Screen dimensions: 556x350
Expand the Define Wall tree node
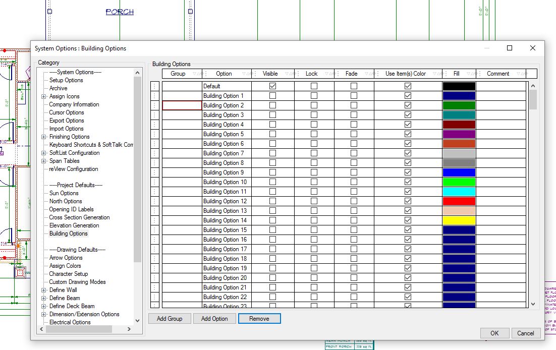tap(44, 290)
